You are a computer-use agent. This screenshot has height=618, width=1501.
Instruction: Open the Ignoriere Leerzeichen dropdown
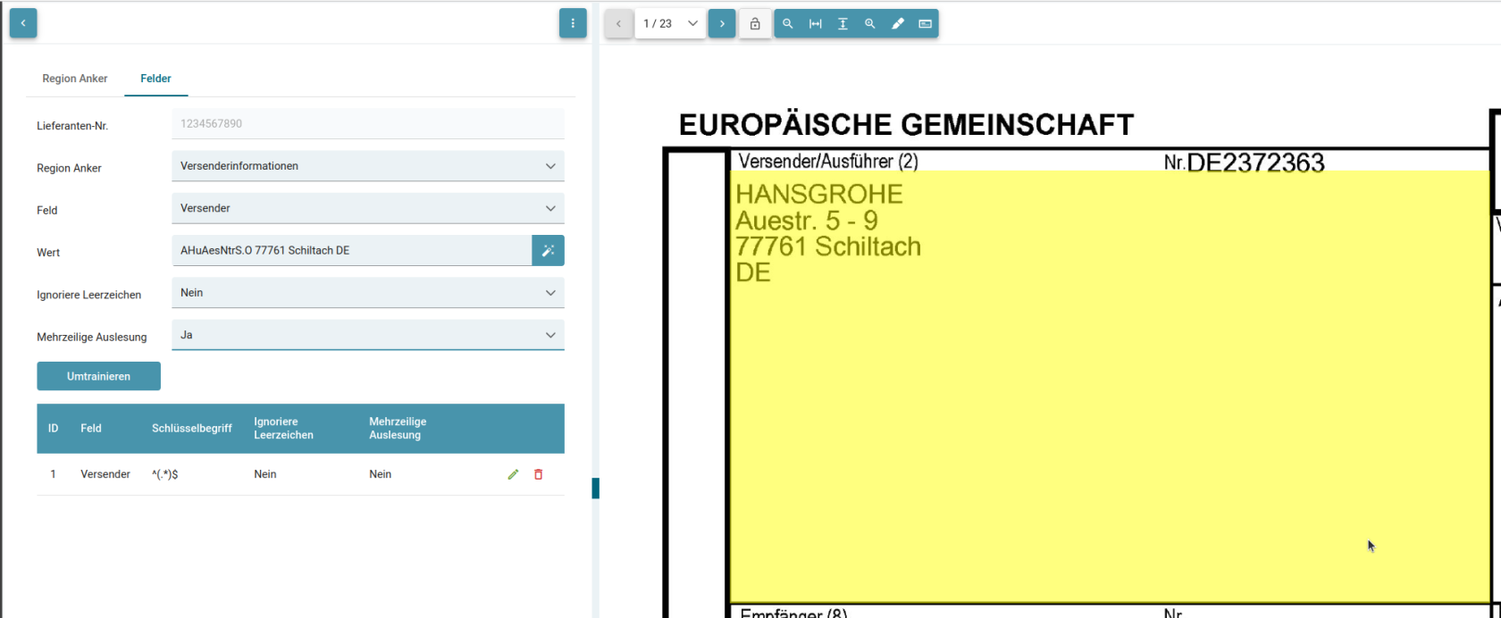(x=367, y=293)
